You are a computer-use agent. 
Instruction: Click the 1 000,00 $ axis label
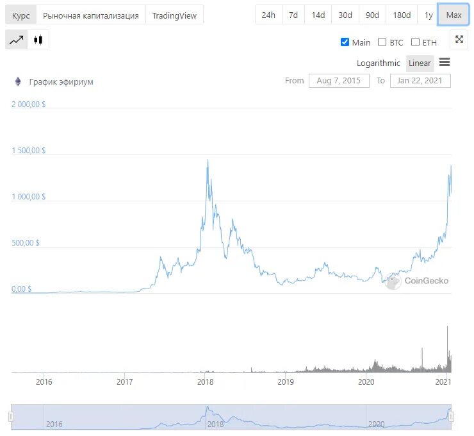point(28,197)
